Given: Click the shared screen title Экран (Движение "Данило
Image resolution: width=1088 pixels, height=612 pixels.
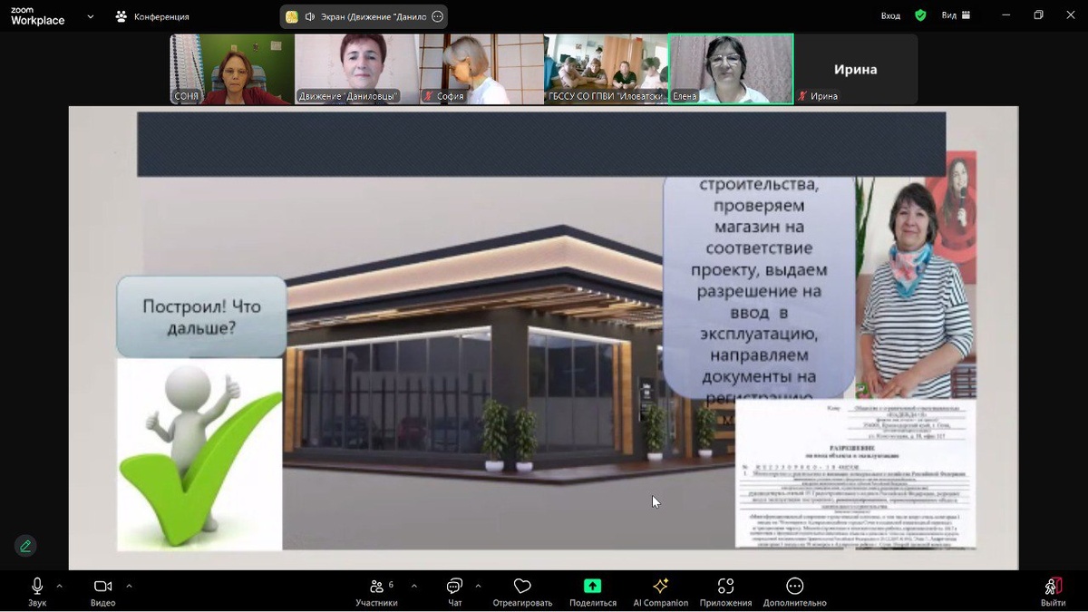Looking at the screenshot, I should point(372,16).
